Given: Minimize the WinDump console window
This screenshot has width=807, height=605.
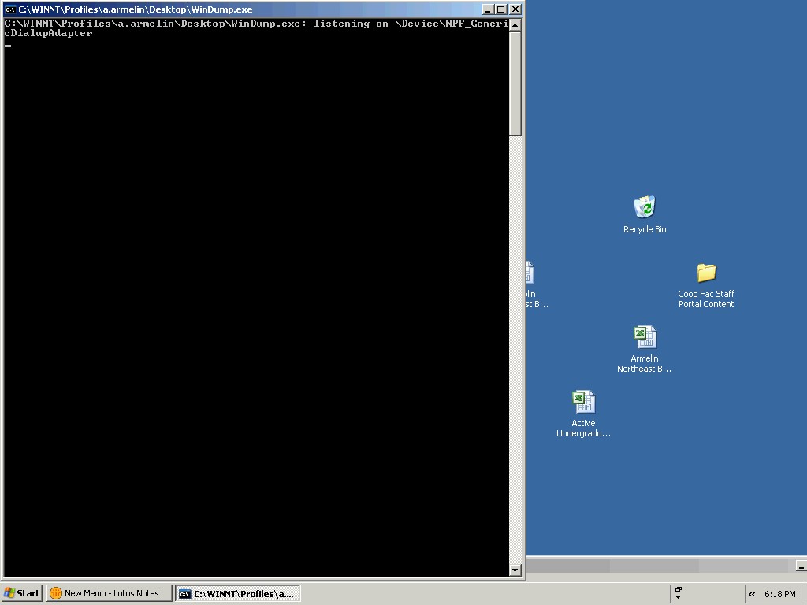Looking at the screenshot, I should (488, 9).
